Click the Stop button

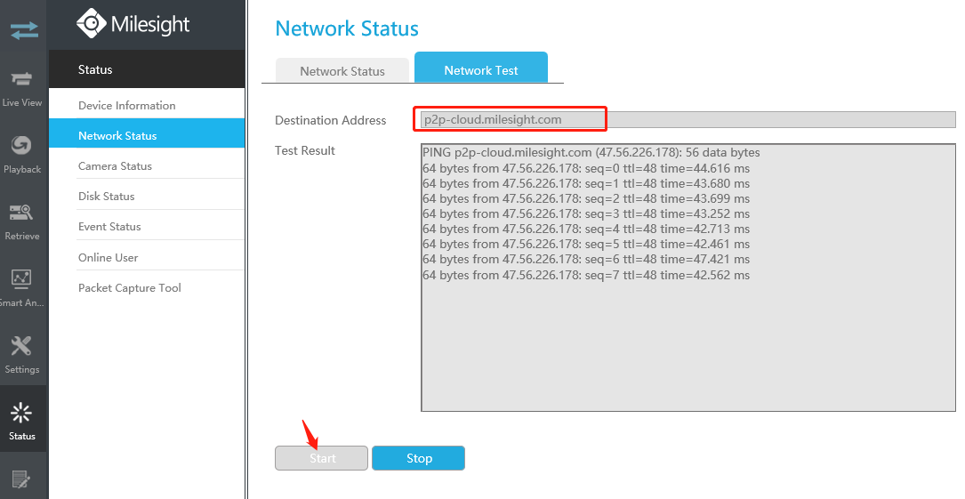(419, 458)
